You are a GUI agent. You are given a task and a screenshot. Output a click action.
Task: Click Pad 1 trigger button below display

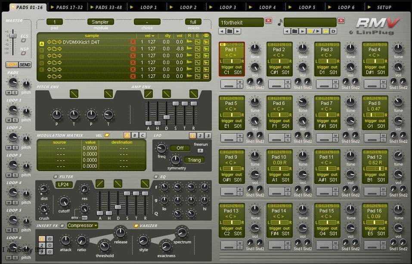click(x=229, y=84)
